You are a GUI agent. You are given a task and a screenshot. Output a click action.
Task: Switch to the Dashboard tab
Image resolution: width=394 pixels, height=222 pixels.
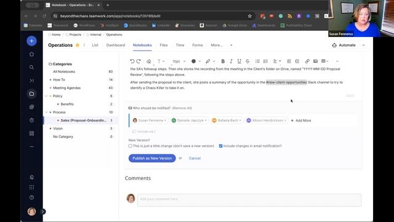click(x=116, y=45)
